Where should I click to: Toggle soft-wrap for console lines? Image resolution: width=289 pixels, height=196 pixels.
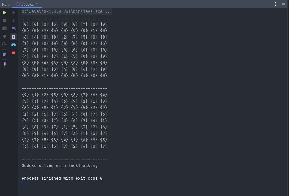click(x=13, y=28)
